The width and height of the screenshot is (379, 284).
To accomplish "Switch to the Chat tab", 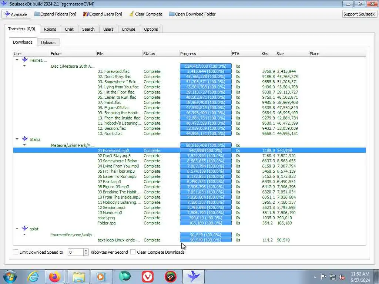I will 69,29.
